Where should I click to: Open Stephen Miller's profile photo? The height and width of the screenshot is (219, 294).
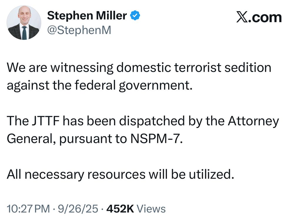24,23
